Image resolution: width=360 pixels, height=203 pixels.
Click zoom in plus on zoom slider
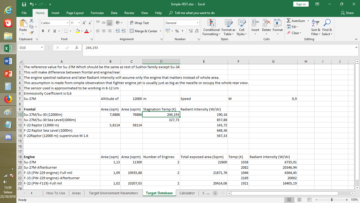coord(347,200)
